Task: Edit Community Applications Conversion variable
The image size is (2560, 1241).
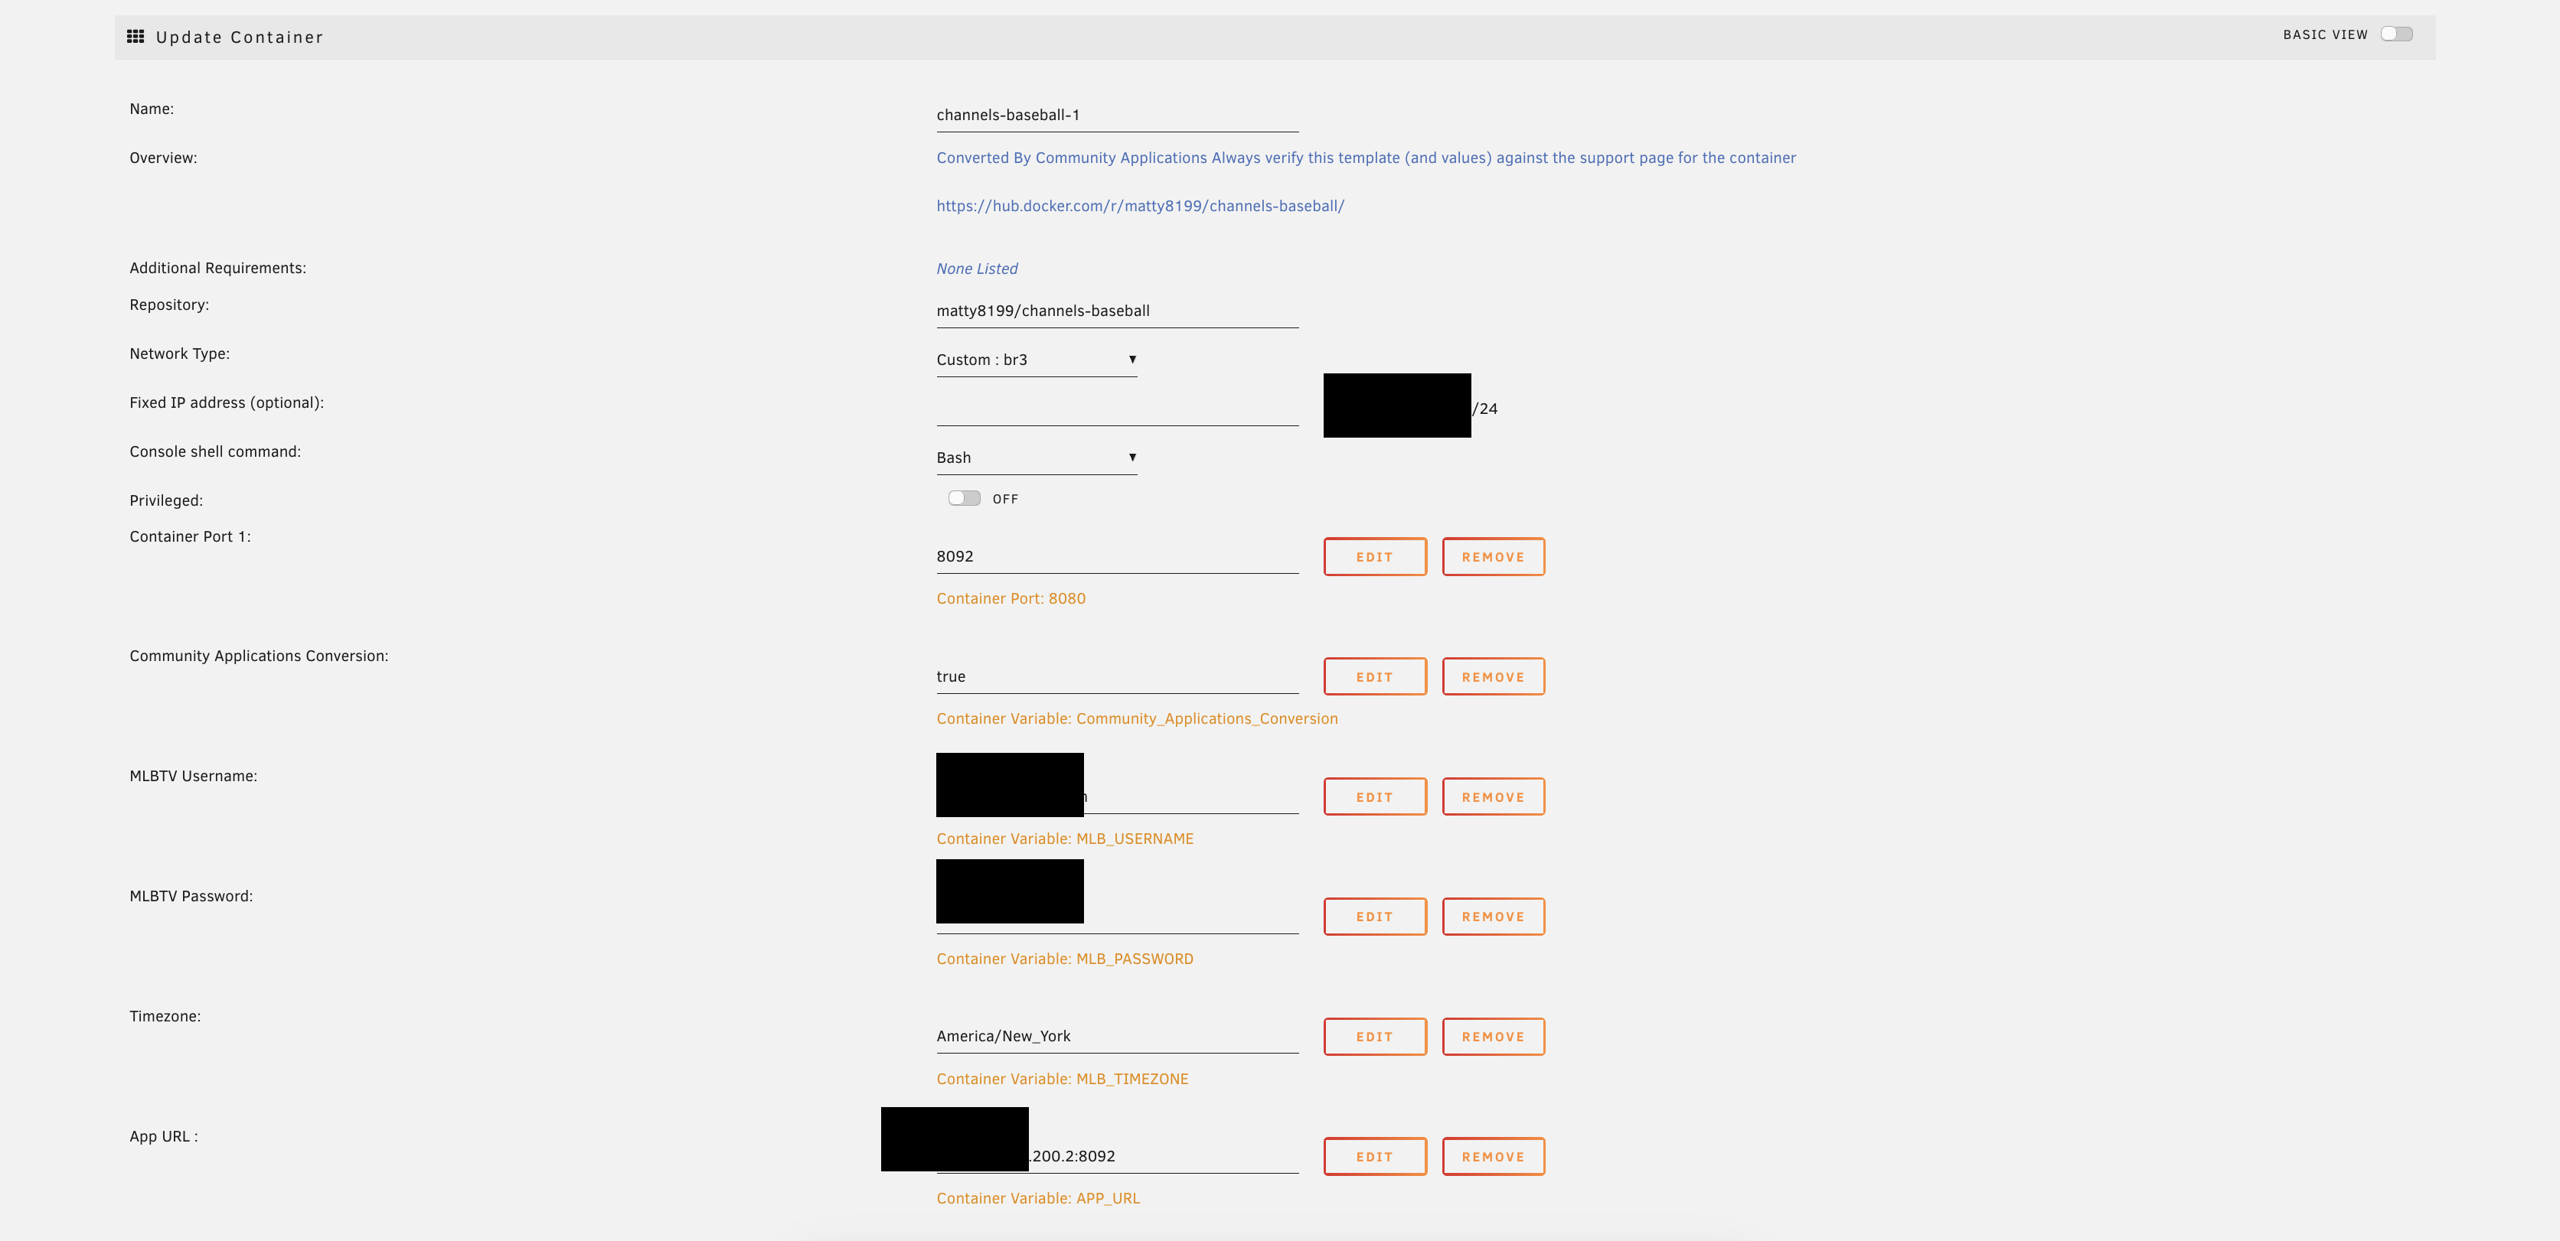Action: pos(1374,678)
